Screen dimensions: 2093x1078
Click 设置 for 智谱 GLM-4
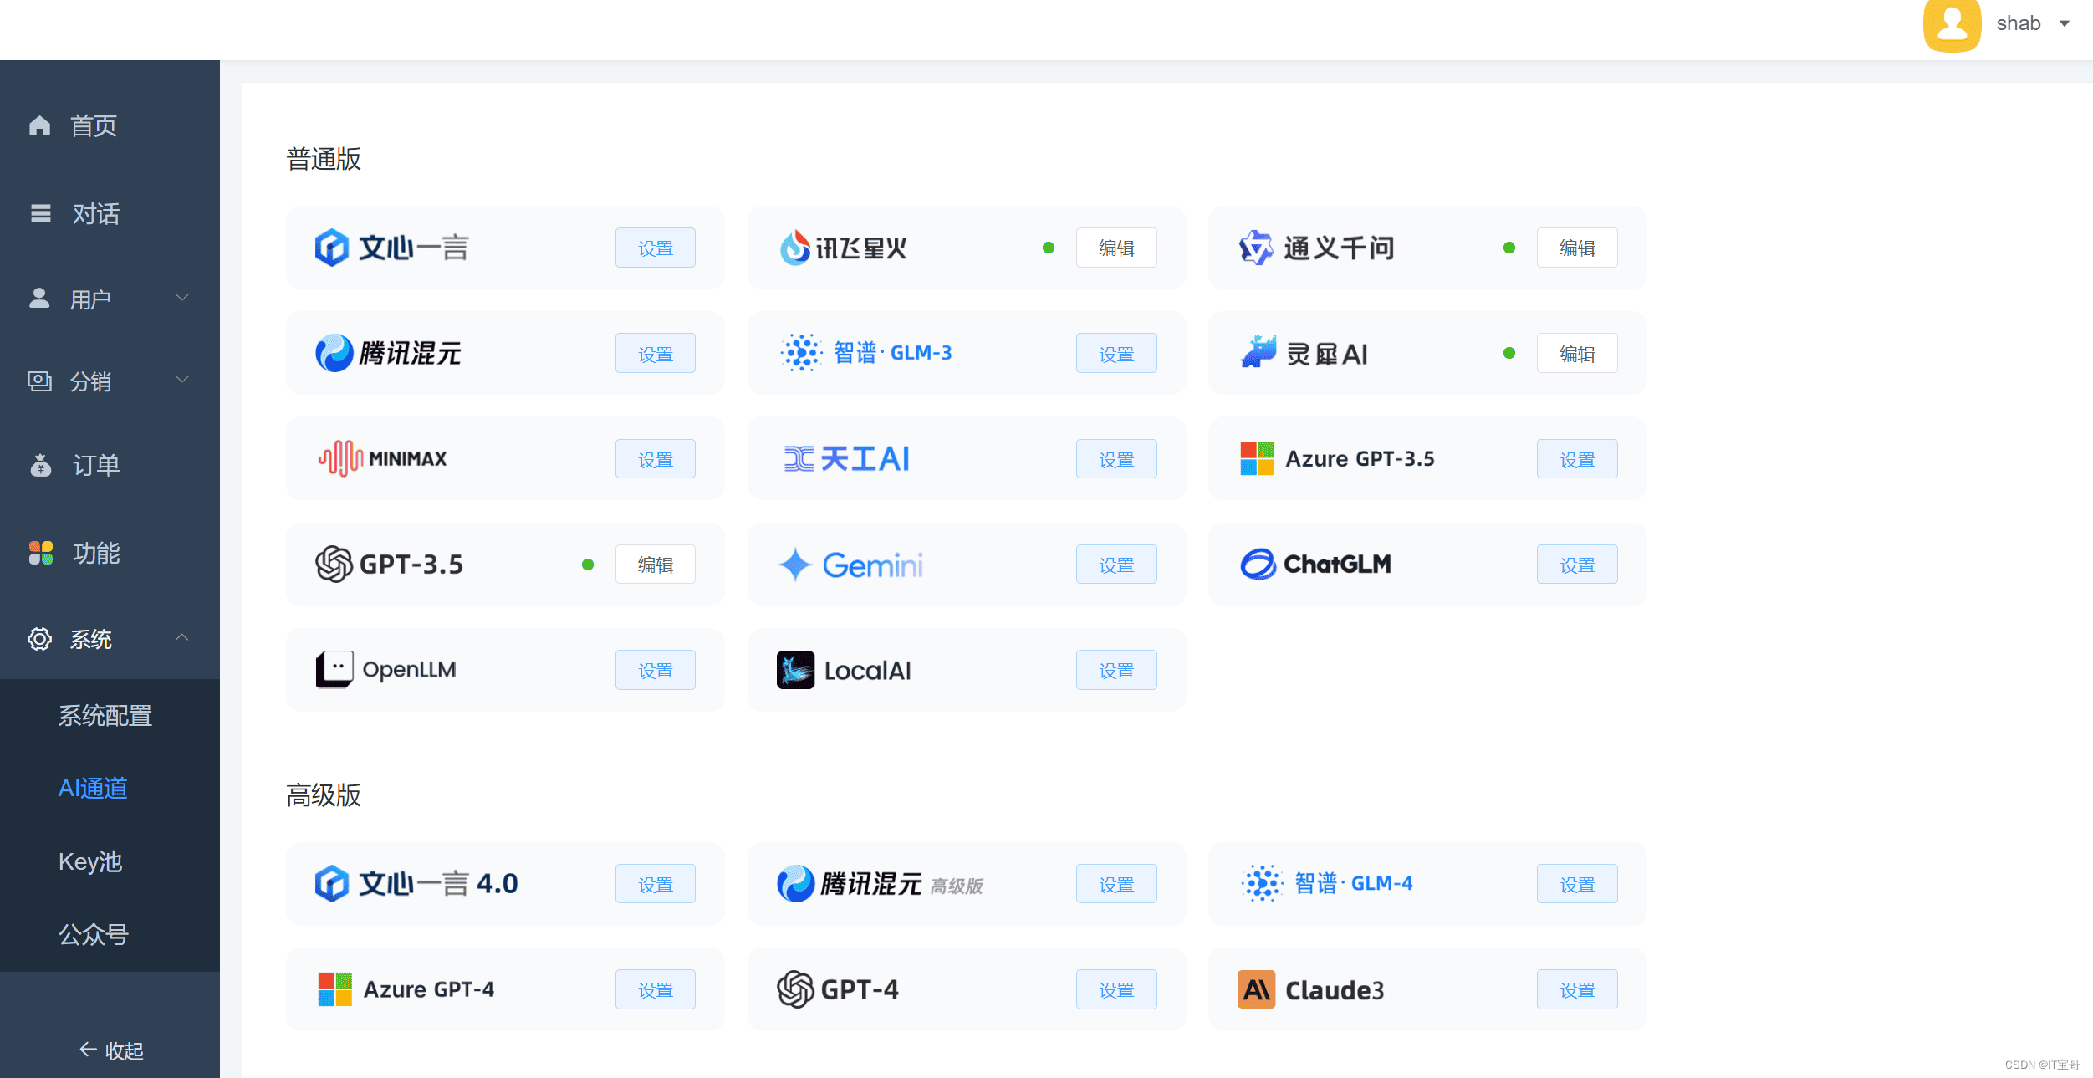point(1577,883)
